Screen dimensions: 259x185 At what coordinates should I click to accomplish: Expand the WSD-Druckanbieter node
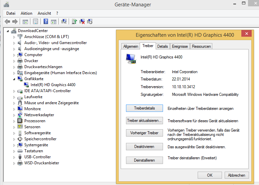tap(14, 163)
